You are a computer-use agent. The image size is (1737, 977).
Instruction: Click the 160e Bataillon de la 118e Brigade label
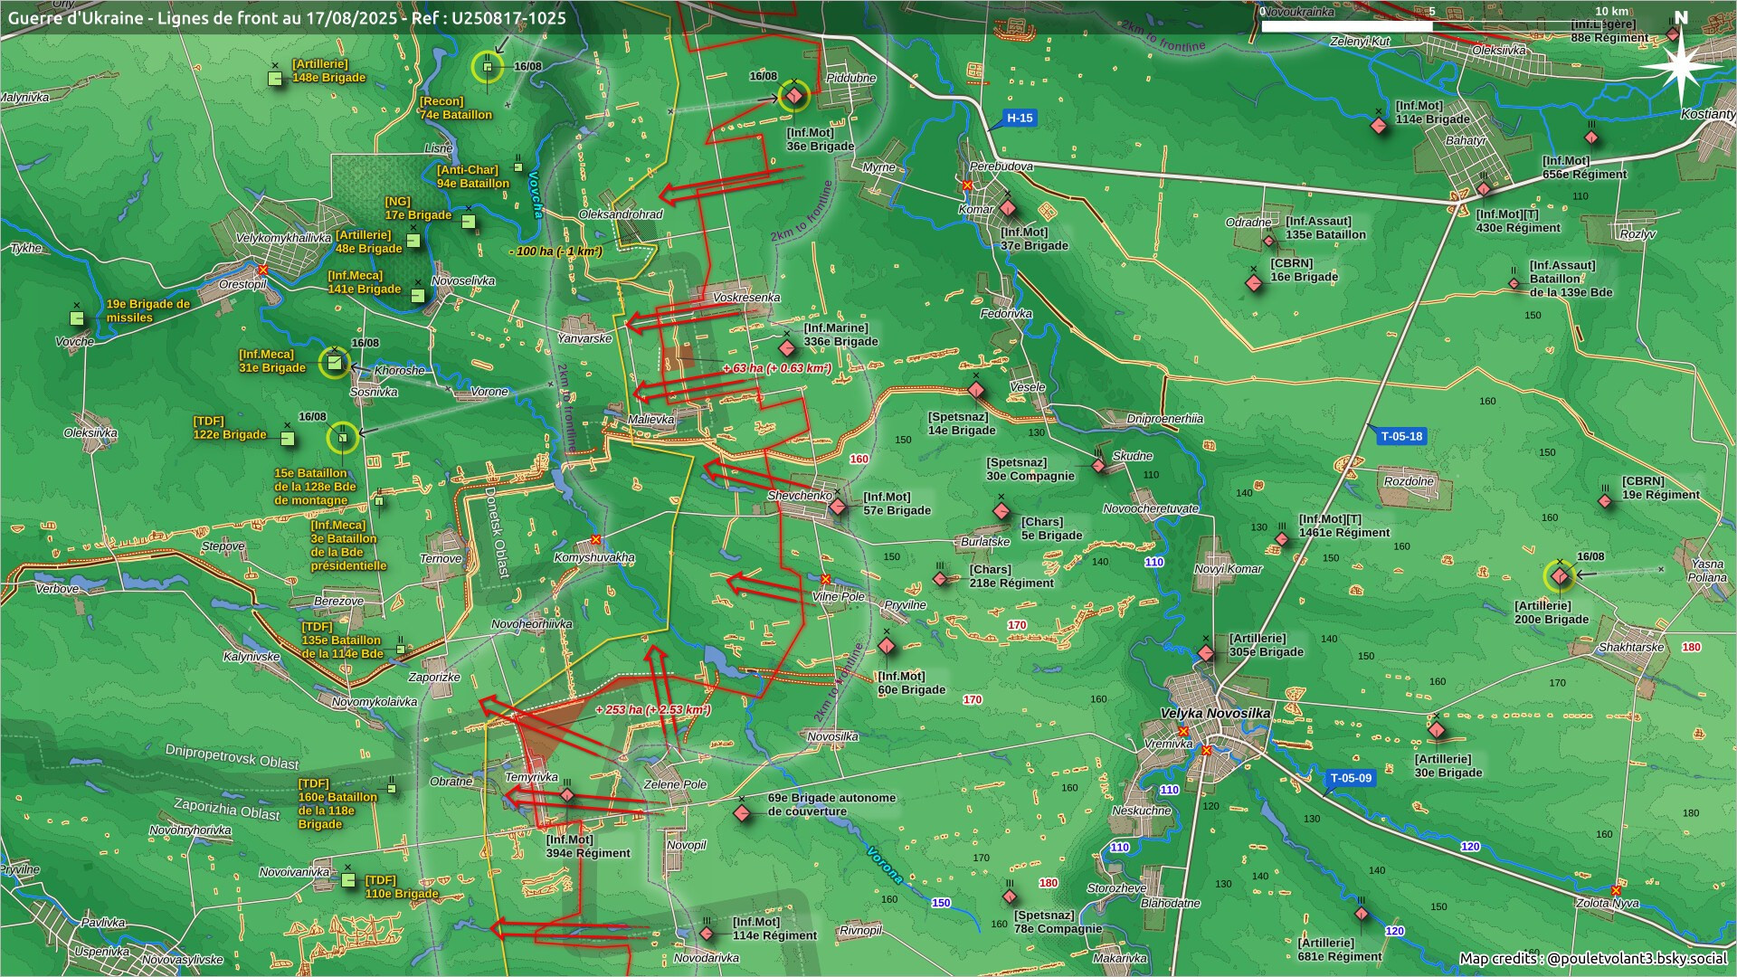(x=337, y=804)
